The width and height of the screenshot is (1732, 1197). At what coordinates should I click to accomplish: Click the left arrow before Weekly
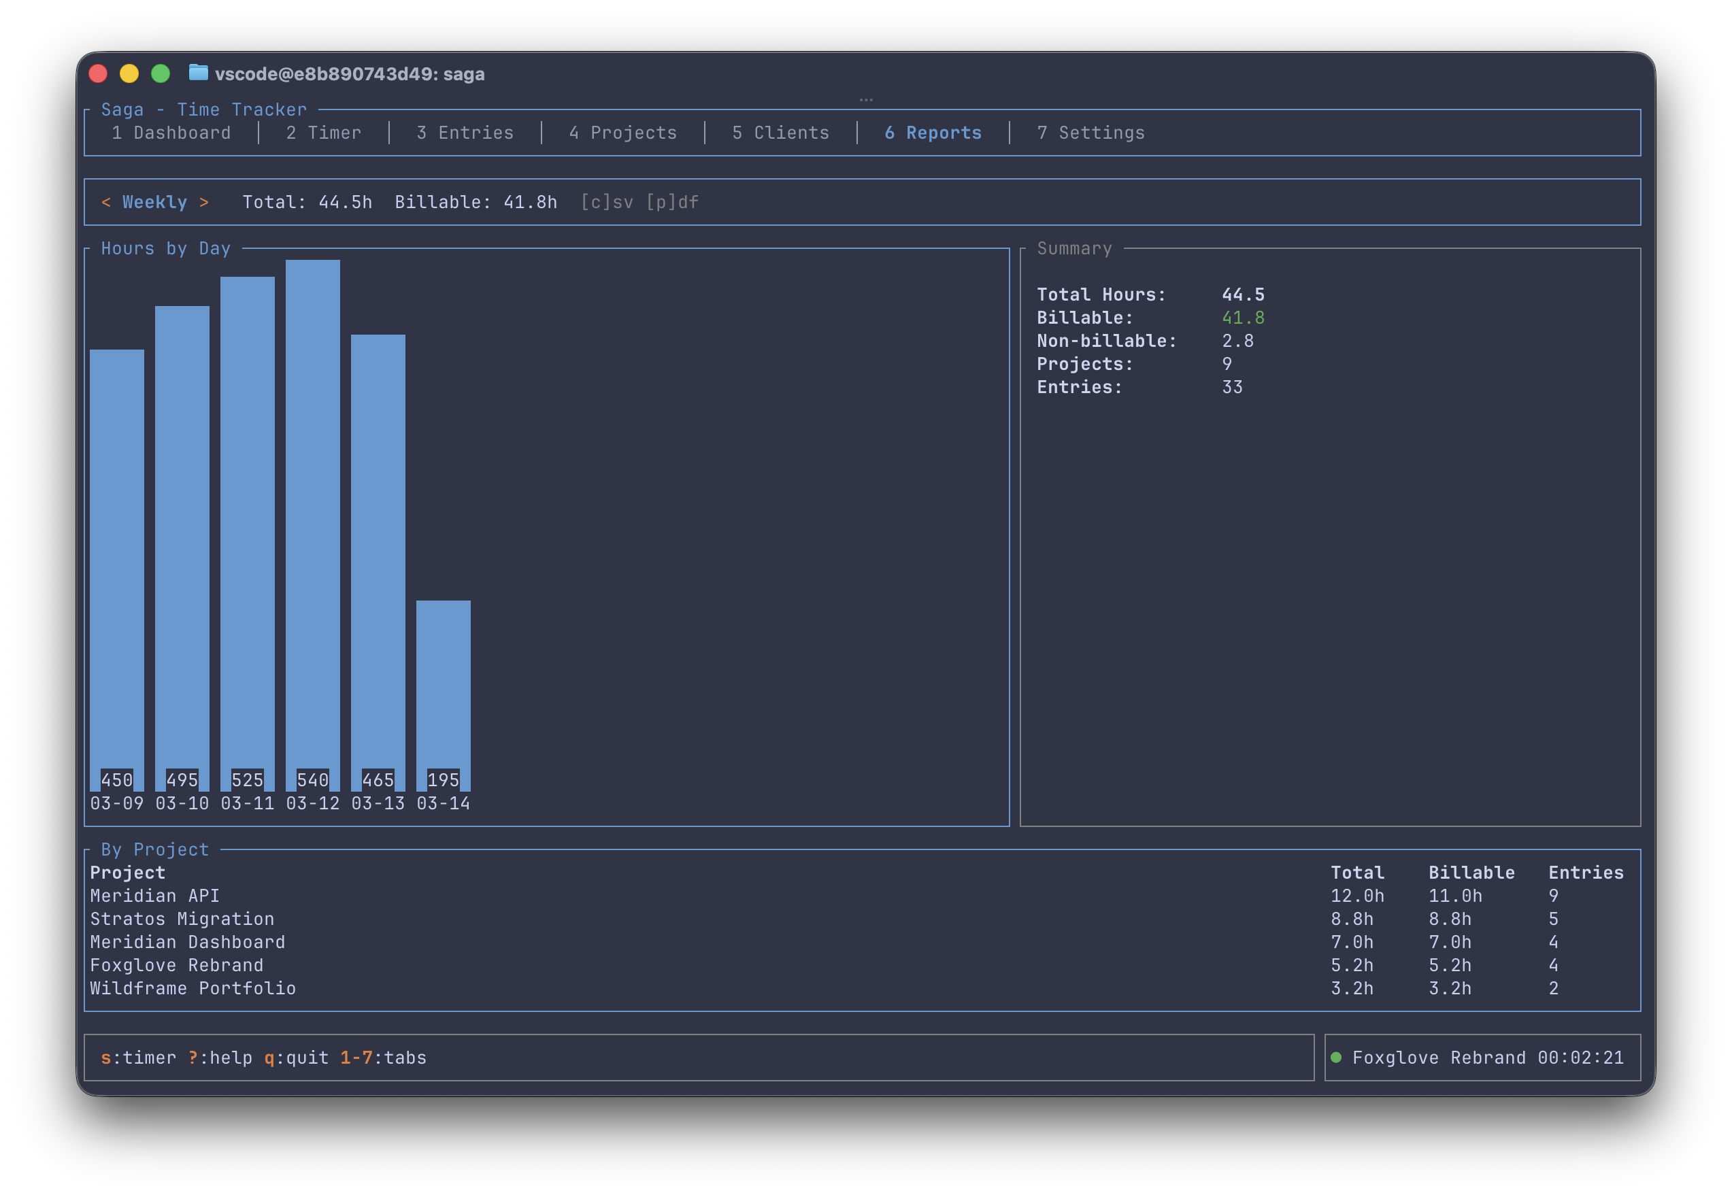(x=105, y=203)
